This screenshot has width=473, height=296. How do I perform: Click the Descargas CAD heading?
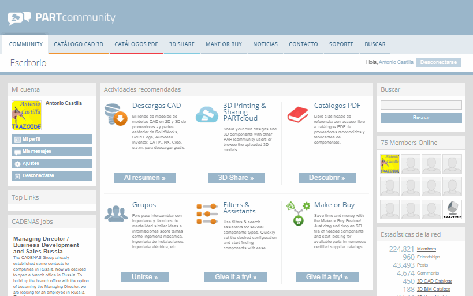(157, 106)
